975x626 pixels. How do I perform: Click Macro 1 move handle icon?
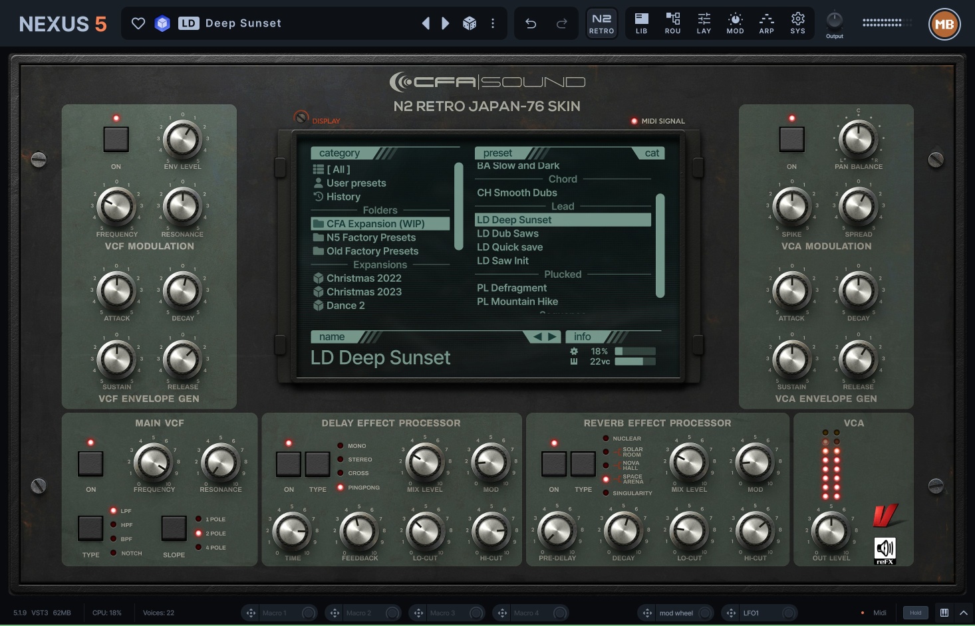[x=250, y=613]
